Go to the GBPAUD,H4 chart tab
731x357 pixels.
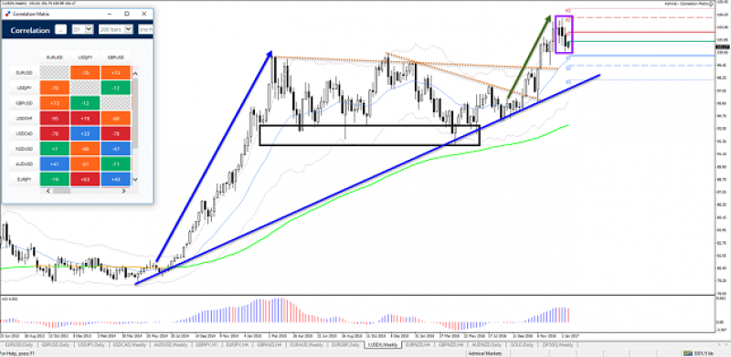(x=270, y=345)
